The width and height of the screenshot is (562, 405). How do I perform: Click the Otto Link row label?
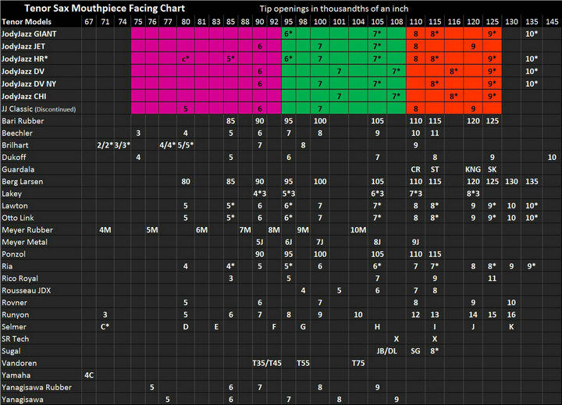(19, 217)
